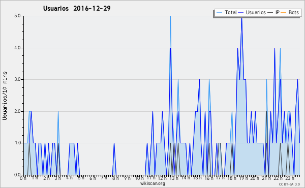The image size is (305, 188).
Task: Click the '3 h' x-axis label
Action: click(x=57, y=178)
